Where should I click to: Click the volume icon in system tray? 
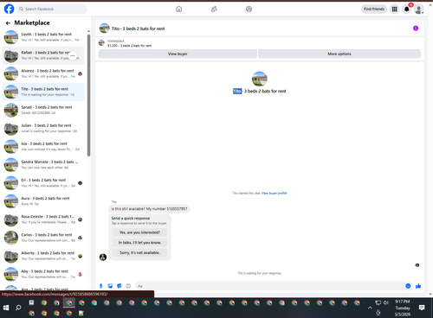tap(386, 302)
